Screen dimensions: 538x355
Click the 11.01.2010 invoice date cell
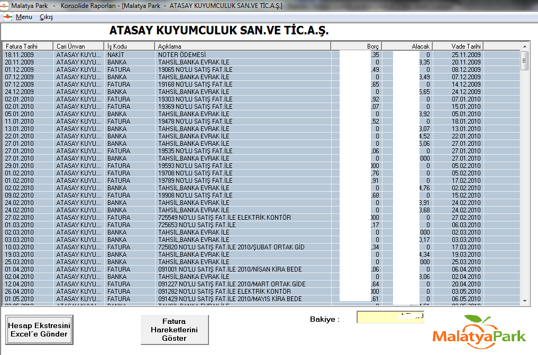pos(28,122)
